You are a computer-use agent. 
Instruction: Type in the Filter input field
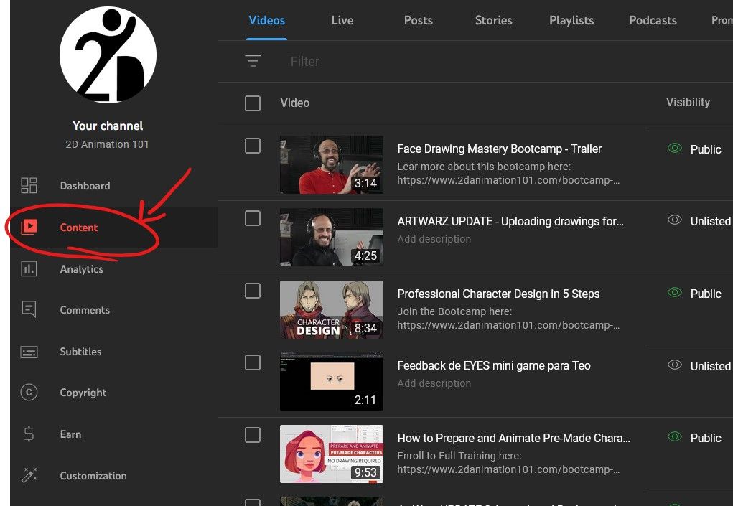[x=431, y=62]
